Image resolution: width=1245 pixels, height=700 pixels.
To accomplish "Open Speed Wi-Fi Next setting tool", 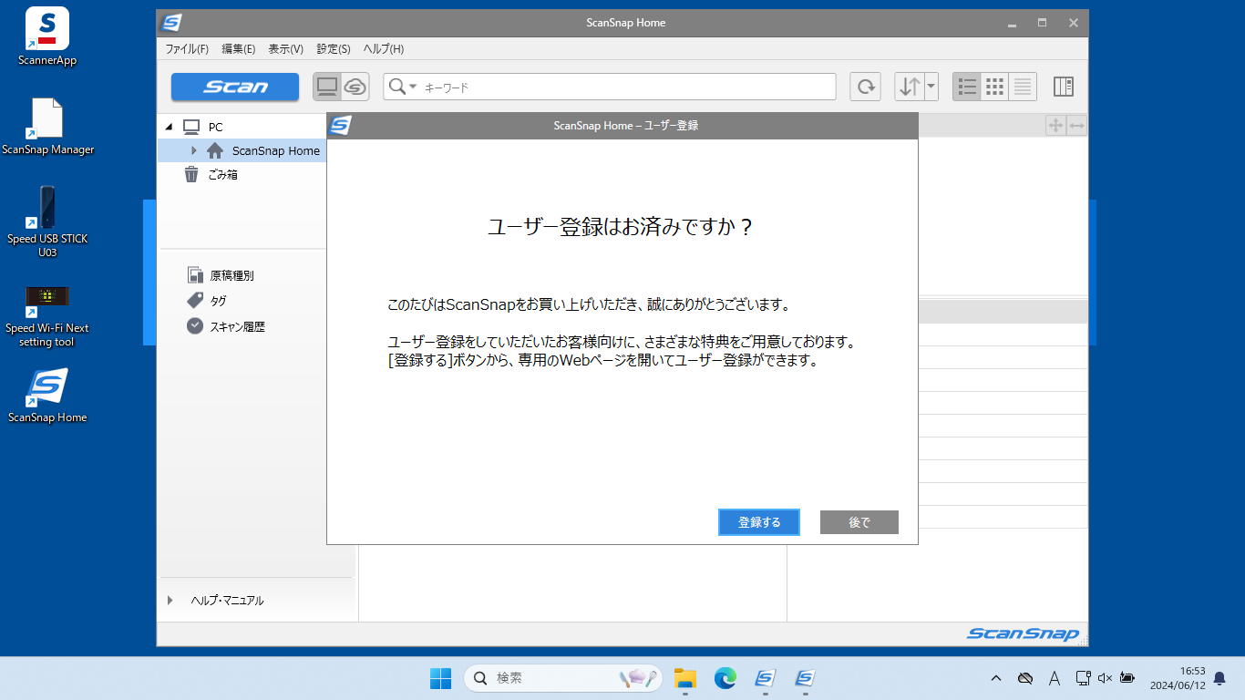I will click(x=47, y=316).
